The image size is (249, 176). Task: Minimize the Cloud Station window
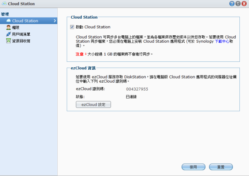[x=238, y=4]
